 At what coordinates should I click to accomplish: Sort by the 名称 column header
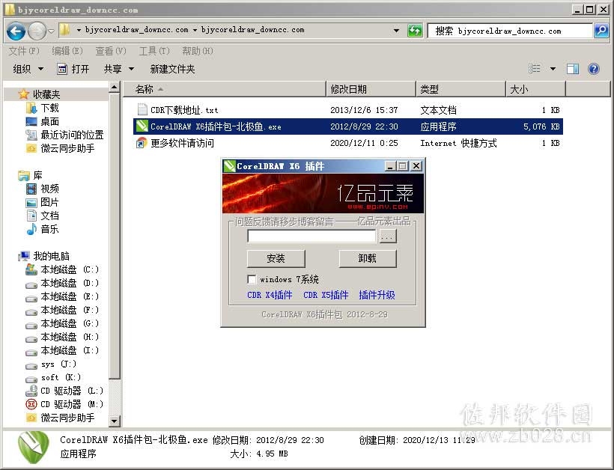click(x=225, y=89)
